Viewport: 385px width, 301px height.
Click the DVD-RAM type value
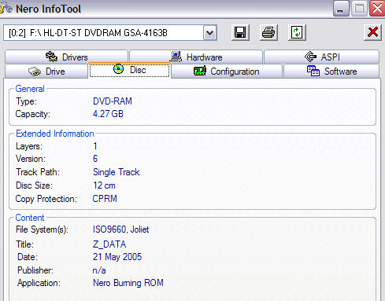[x=113, y=101]
